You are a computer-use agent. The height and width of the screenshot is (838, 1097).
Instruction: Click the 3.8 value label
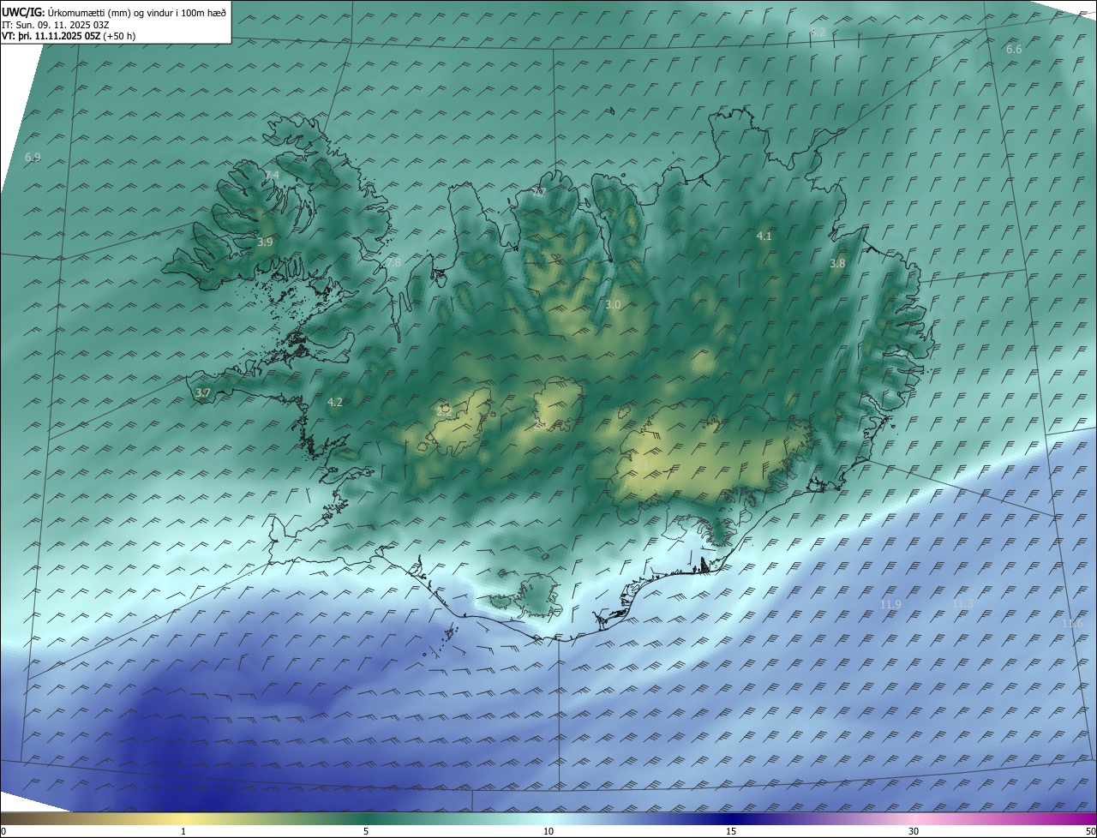click(x=837, y=264)
